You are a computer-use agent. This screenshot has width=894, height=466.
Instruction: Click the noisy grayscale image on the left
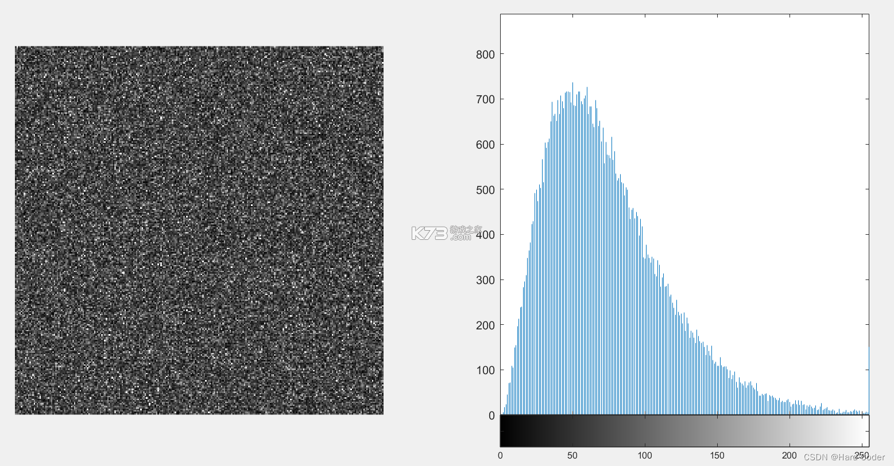pos(199,230)
